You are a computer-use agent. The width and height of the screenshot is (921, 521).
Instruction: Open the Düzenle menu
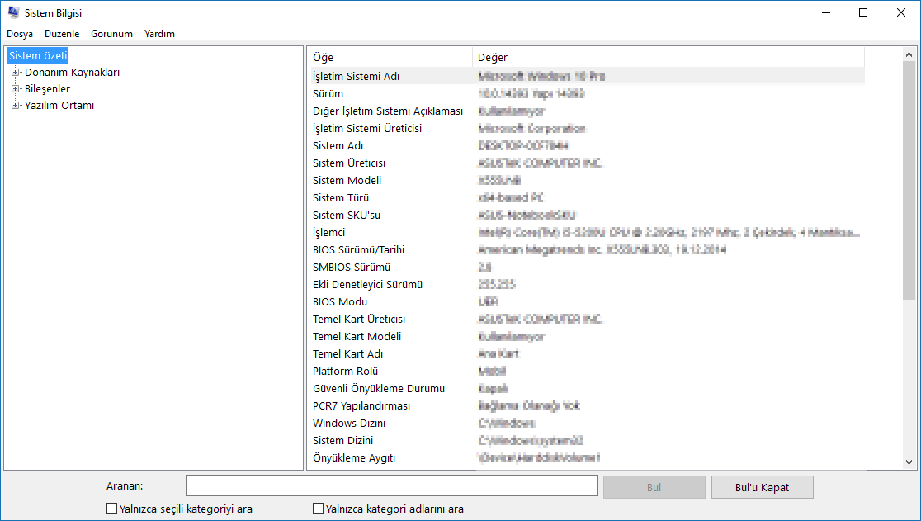[x=62, y=34]
